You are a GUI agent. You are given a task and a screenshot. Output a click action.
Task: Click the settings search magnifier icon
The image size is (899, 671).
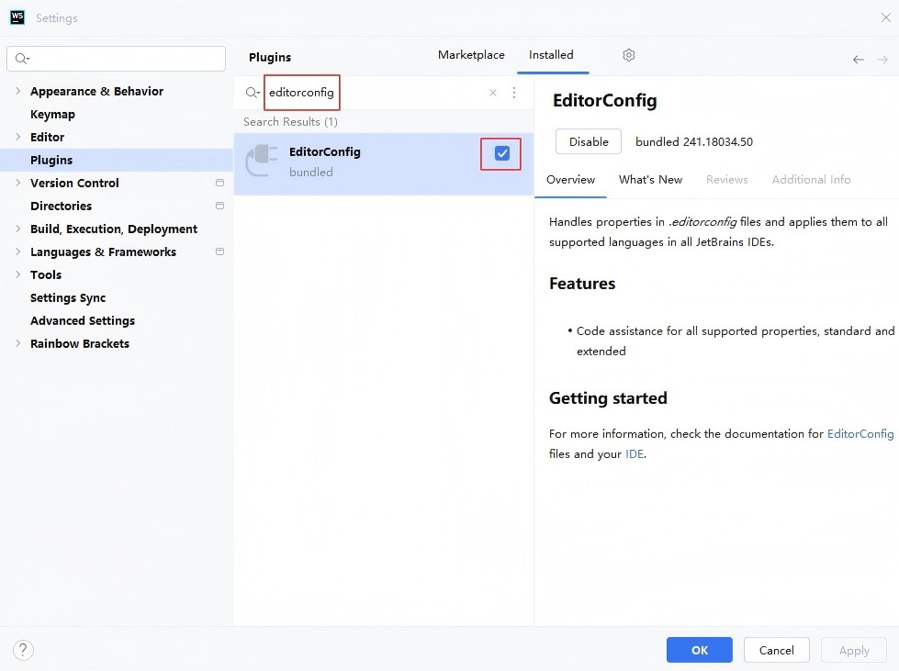click(x=22, y=59)
